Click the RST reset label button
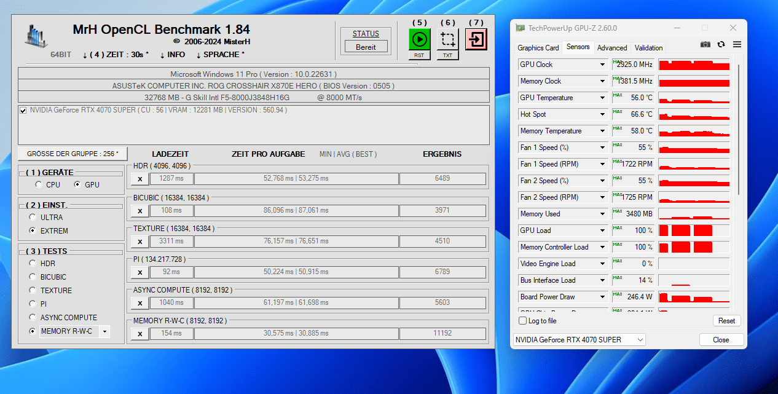Image resolution: width=778 pixels, height=394 pixels. coord(419,55)
